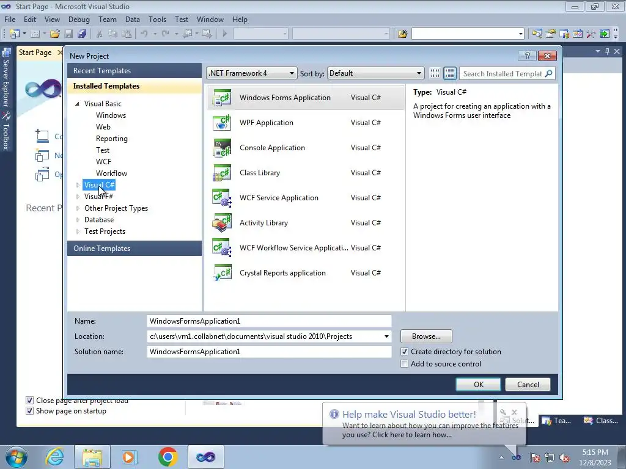Expand the Other Project Types node arrow
The width and height of the screenshot is (626, 469).
[x=78, y=208]
